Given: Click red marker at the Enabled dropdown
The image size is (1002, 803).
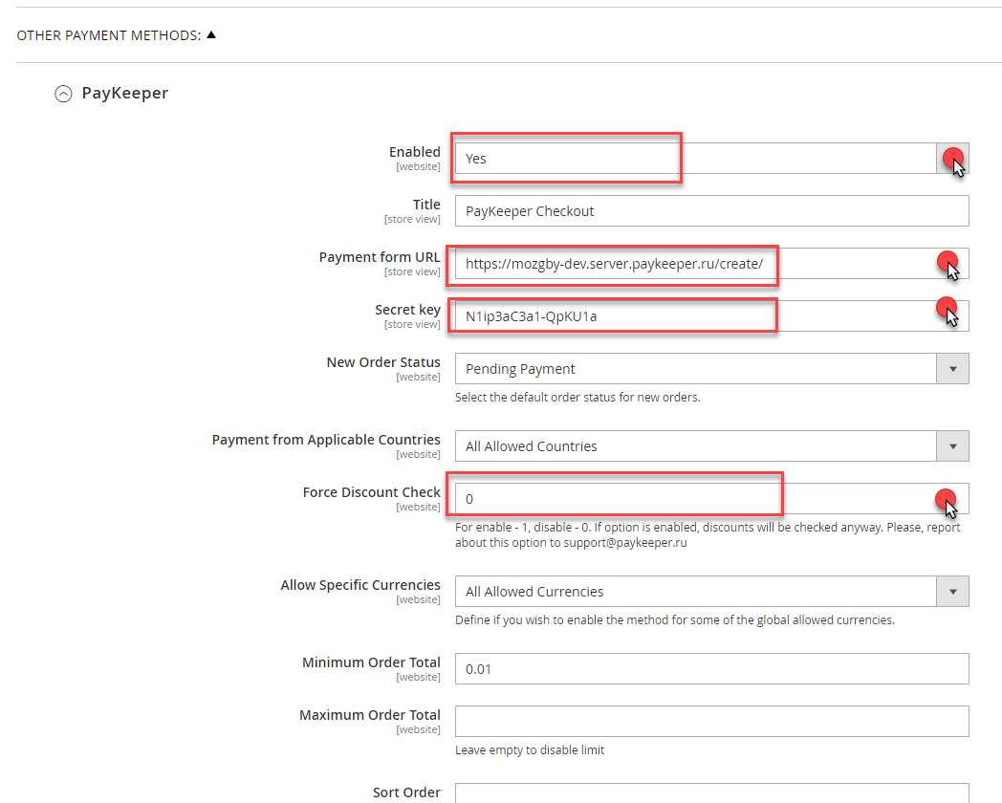Looking at the screenshot, I should coord(953,158).
